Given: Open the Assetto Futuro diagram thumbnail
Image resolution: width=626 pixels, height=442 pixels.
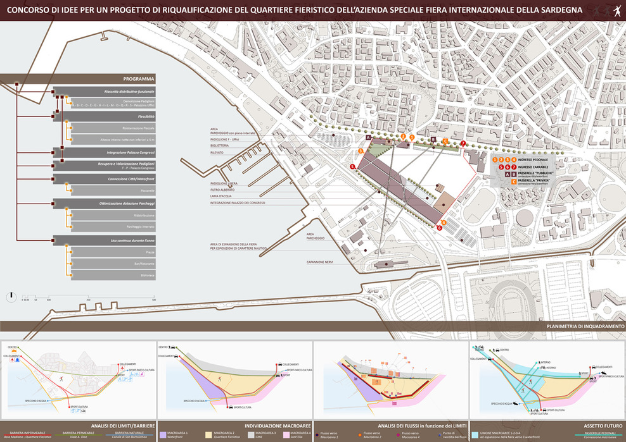Looking at the screenshot, I should coord(547,380).
